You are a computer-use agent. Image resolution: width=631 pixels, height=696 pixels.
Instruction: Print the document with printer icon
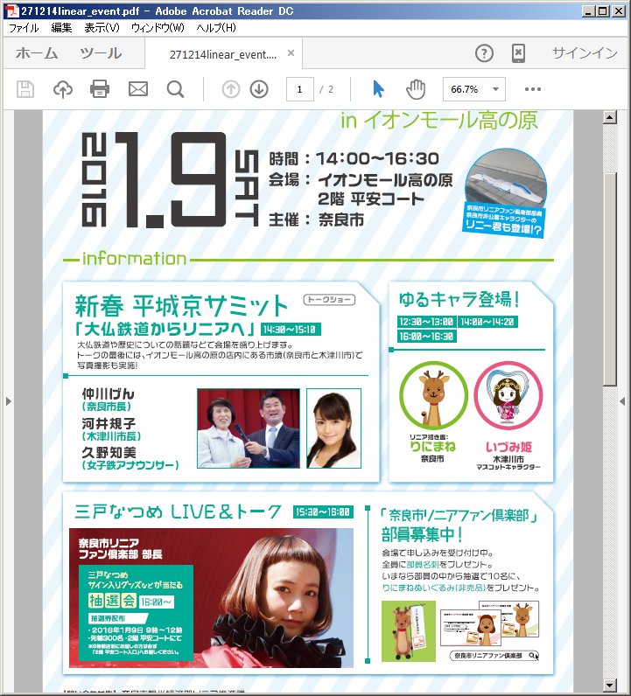pyautogui.click(x=100, y=89)
